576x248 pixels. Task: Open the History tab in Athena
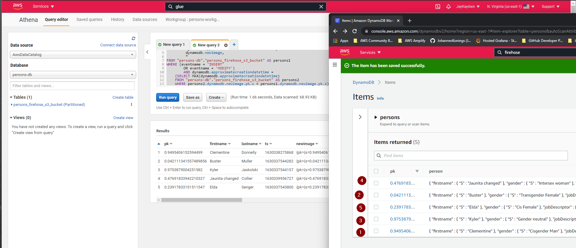117,19
